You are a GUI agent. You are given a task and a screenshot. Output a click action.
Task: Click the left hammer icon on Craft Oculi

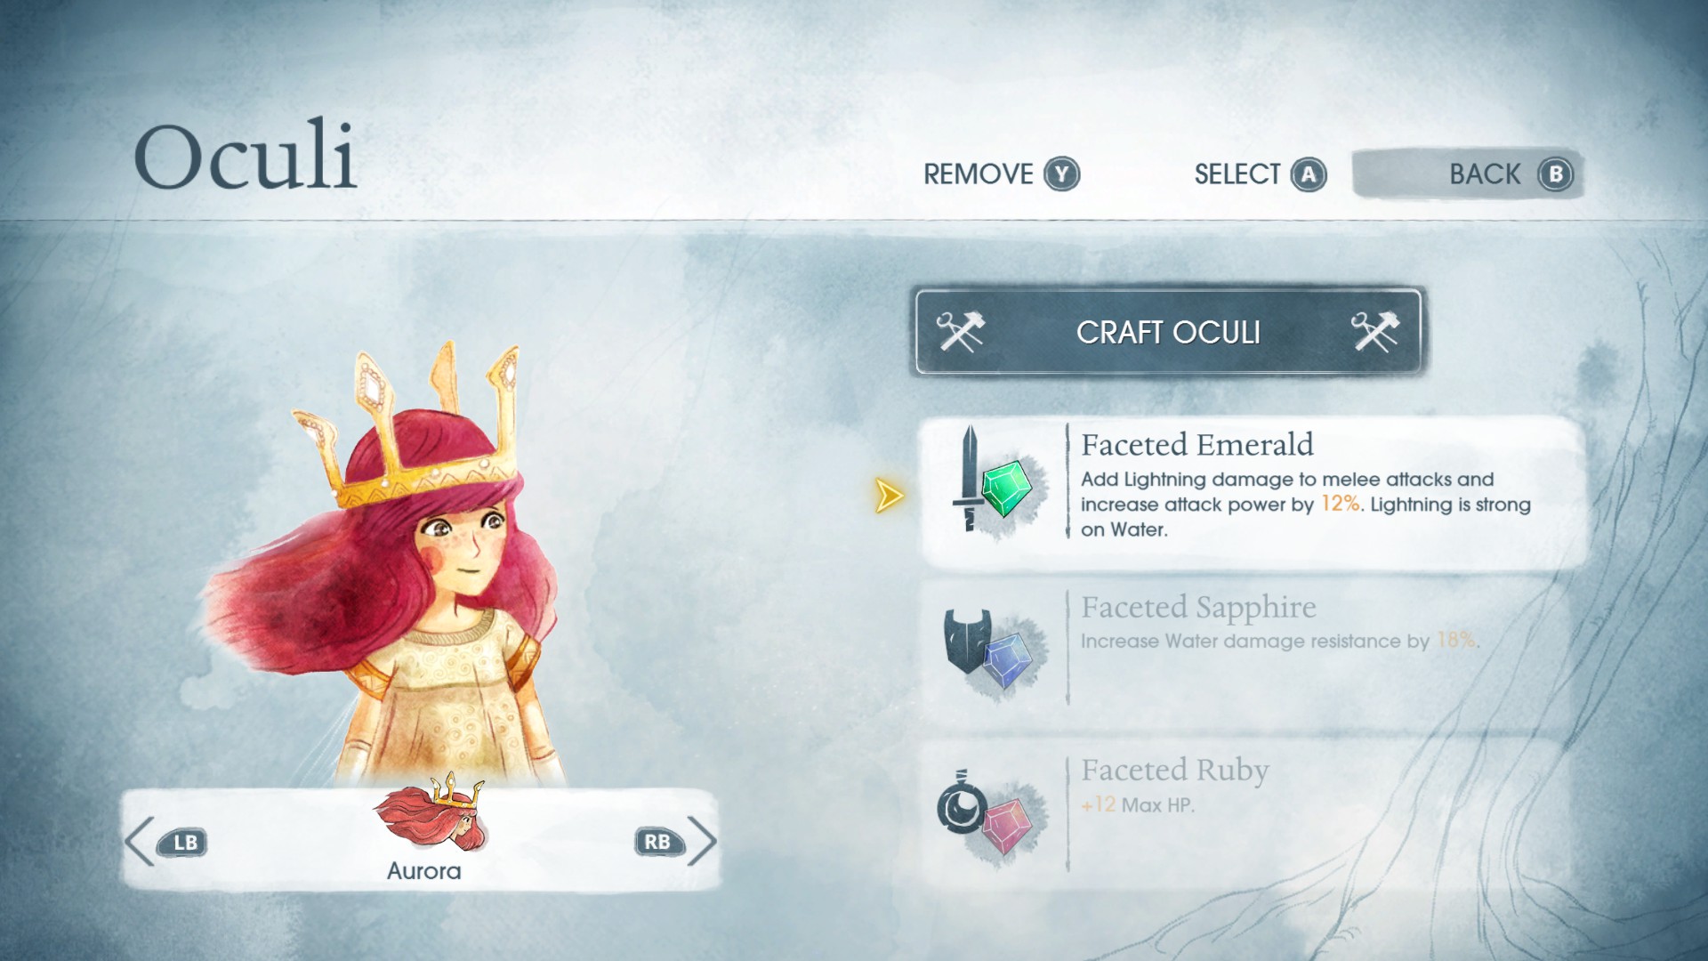(961, 332)
